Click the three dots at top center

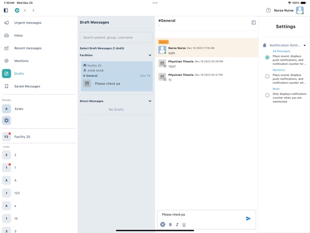point(155,3)
